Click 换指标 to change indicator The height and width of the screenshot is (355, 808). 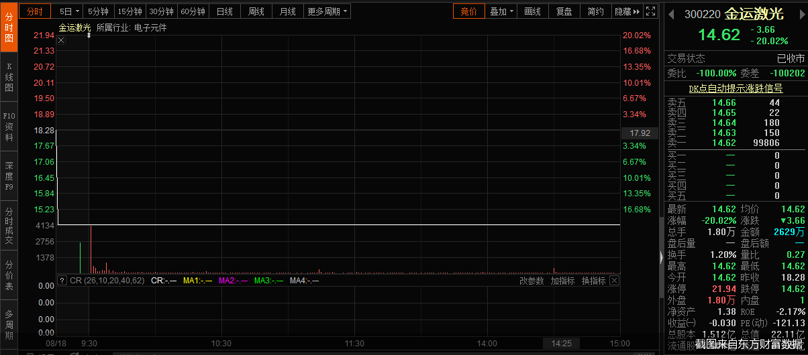[x=593, y=281]
